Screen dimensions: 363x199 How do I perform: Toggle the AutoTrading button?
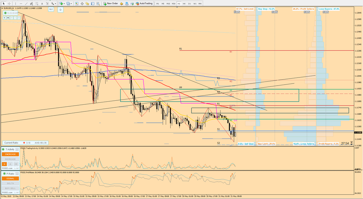[144, 3]
